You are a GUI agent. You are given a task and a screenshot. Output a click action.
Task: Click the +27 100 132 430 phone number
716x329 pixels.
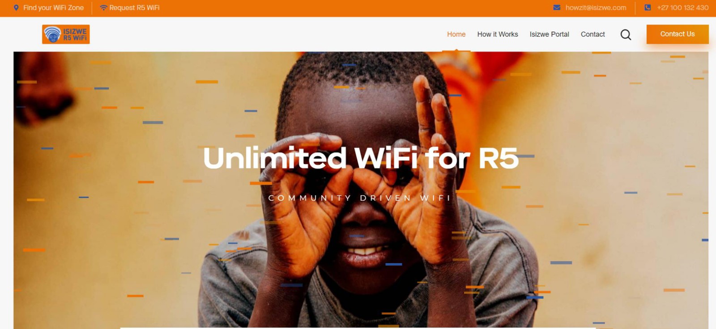tap(682, 8)
